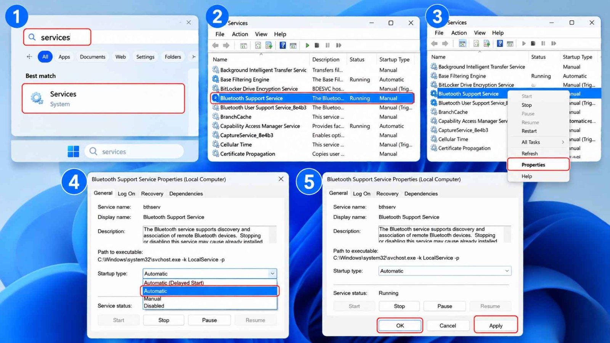Click the OK button in Properties dialog

[400, 325]
